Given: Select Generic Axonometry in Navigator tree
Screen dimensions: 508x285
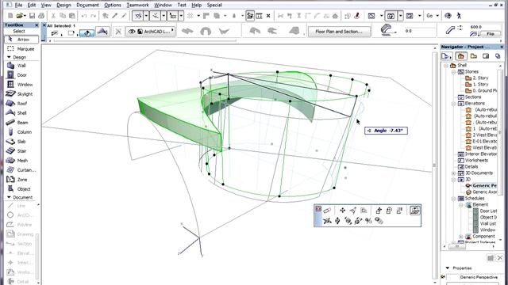Looking at the screenshot, I should coord(484,192).
